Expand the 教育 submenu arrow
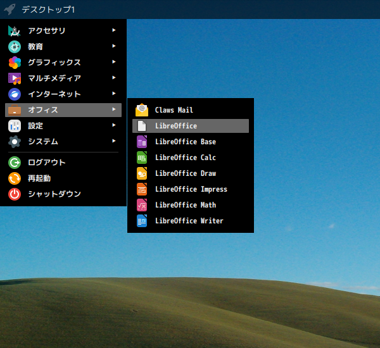The height and width of the screenshot is (348, 380). click(x=113, y=46)
